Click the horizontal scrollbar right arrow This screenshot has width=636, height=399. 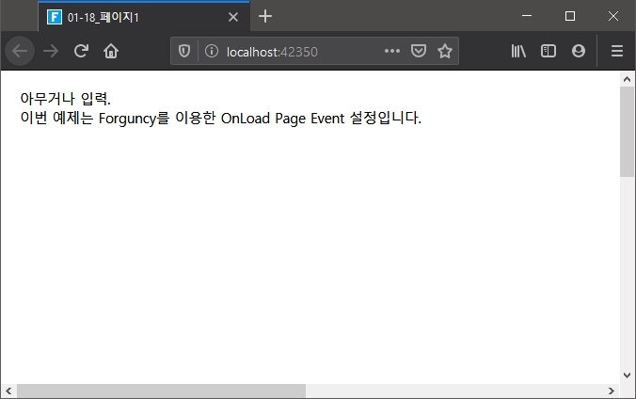611,391
